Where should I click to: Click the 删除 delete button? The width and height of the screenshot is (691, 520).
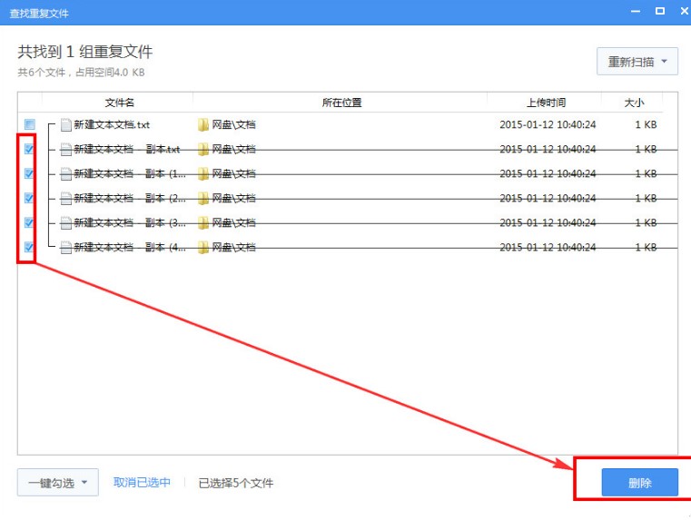click(x=640, y=483)
